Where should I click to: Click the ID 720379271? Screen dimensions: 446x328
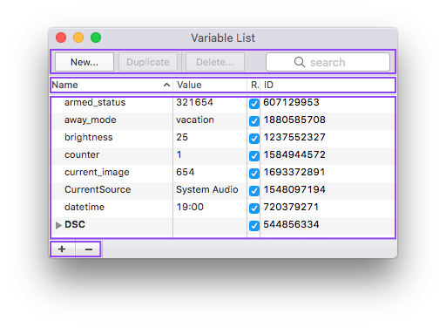(291, 207)
